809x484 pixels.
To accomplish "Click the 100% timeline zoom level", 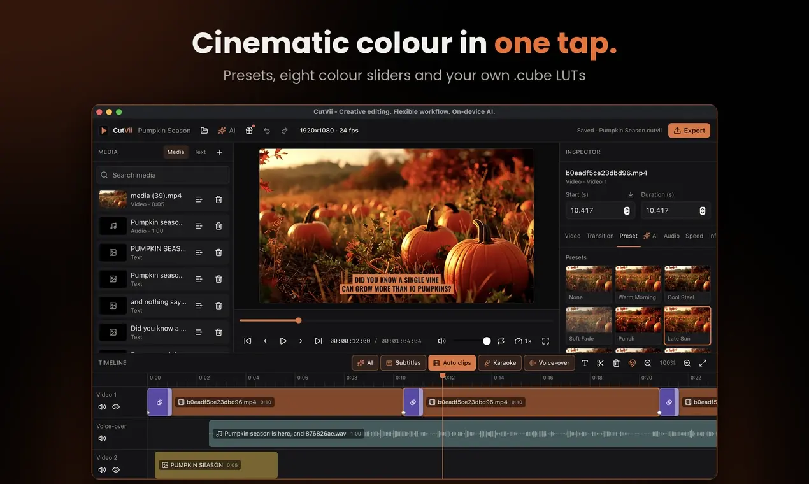I will coord(668,363).
